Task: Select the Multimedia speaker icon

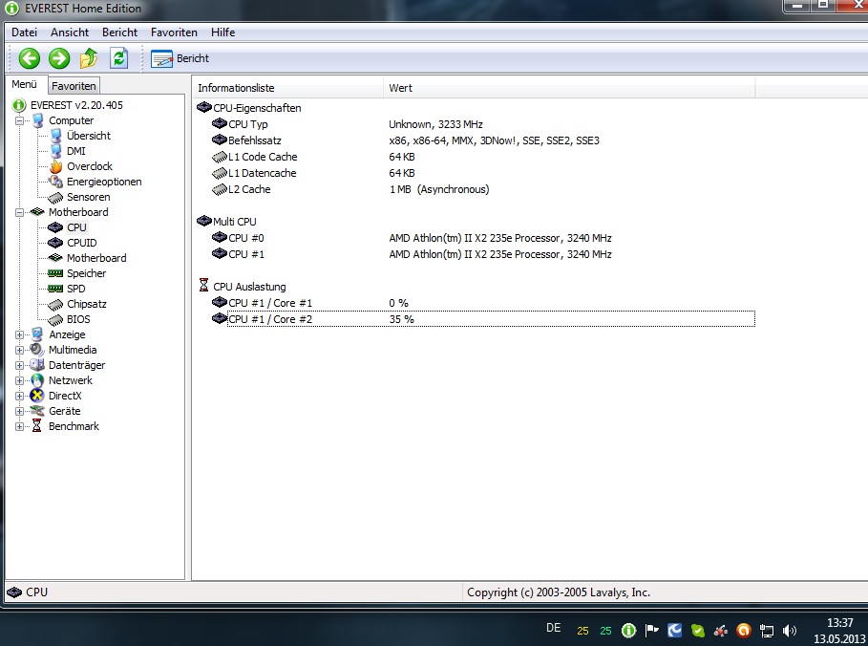Action: (37, 350)
